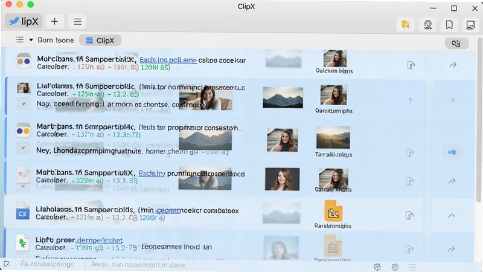The image size is (483, 272).
Task: Copy the fourth Morbibans row clip
Action: (x=410, y=181)
